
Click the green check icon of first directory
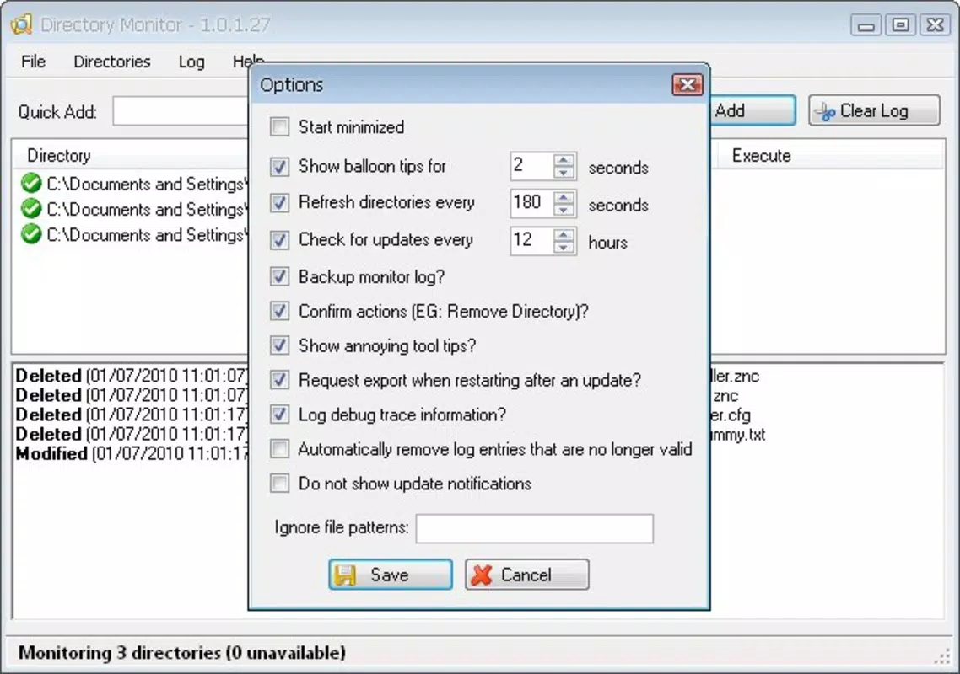30,183
